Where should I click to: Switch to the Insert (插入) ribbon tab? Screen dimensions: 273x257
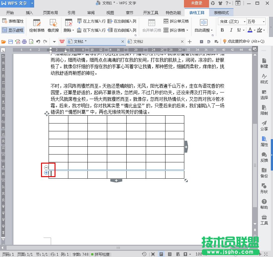pyautogui.click(x=29, y=13)
